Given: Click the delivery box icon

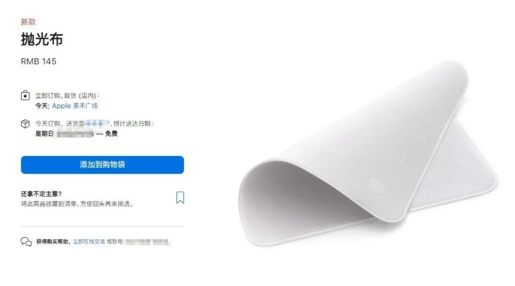Looking at the screenshot, I should pos(25,124).
